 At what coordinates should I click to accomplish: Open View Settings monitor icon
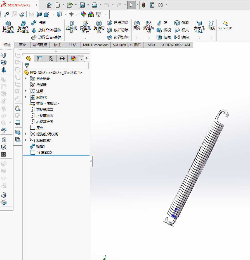tap(99, 14)
